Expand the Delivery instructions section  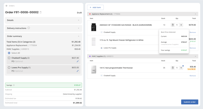44,28
